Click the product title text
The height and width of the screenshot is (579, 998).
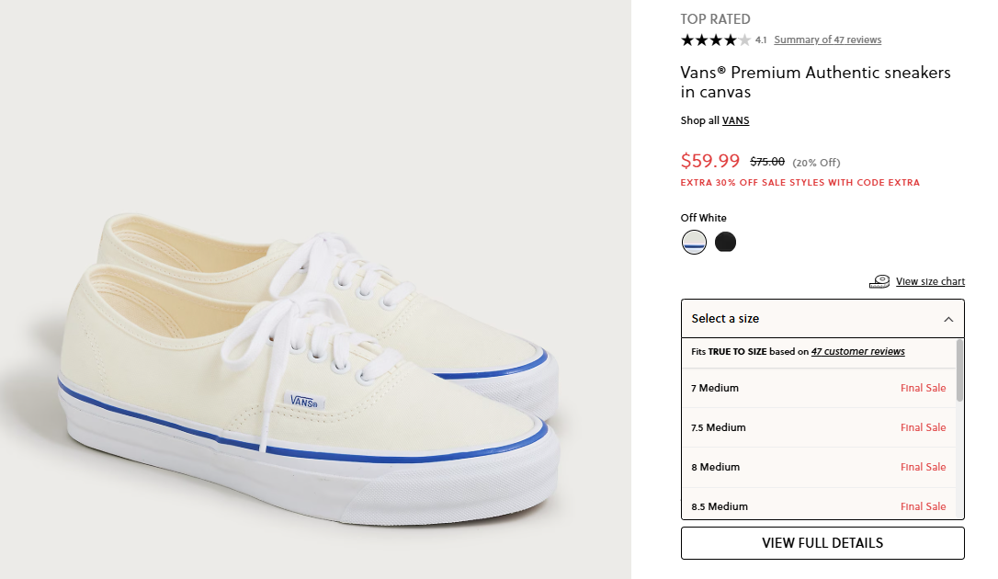point(815,82)
